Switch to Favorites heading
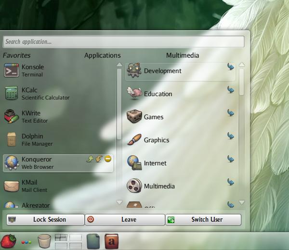The image size is (289, 250). (16, 55)
